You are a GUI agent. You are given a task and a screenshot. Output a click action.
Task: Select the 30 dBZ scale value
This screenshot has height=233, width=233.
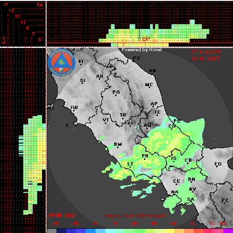153,224
